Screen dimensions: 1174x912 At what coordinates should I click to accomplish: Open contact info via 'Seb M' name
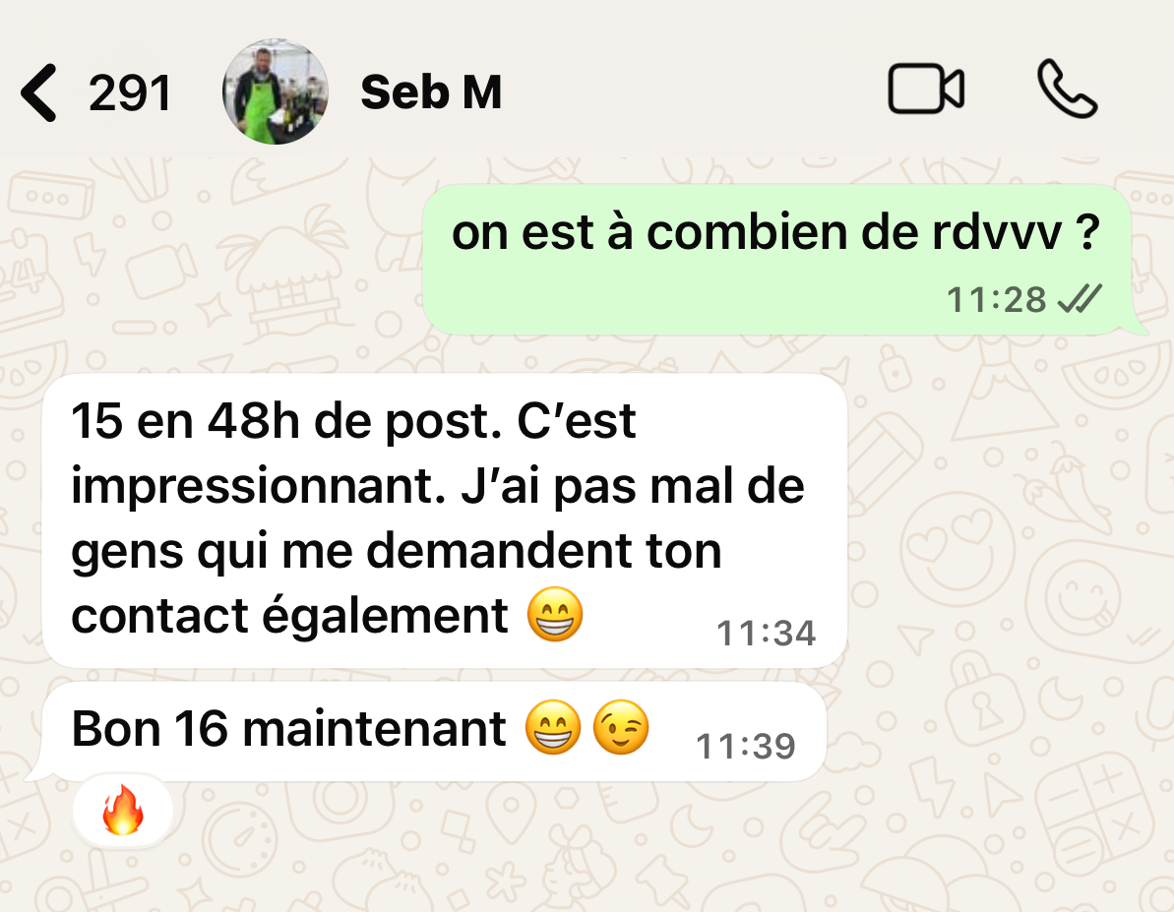point(430,92)
